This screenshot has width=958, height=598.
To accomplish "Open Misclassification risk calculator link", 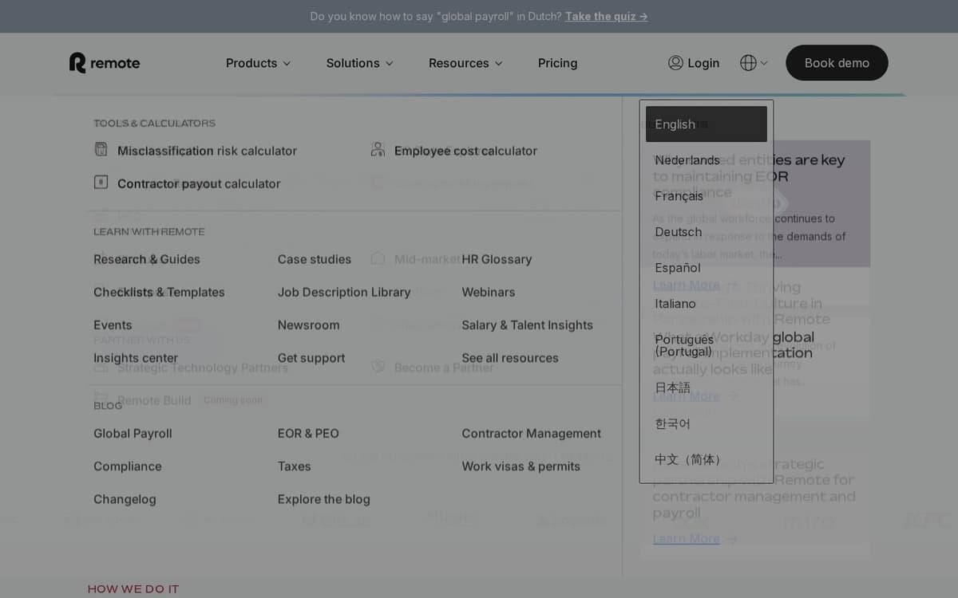I will pyautogui.click(x=207, y=151).
